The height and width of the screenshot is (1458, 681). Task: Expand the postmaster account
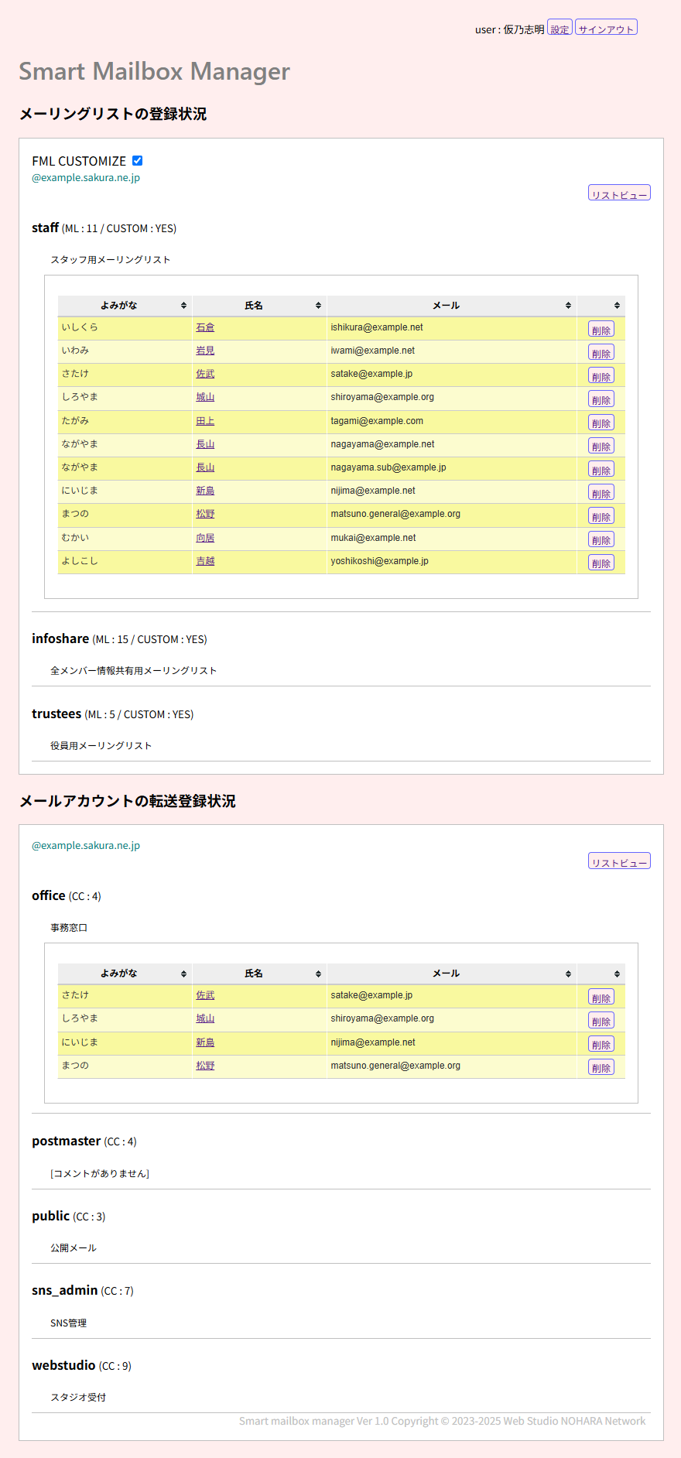point(66,1141)
